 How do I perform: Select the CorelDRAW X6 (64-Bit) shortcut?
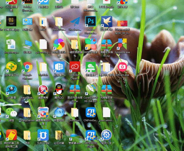click(90, 89)
